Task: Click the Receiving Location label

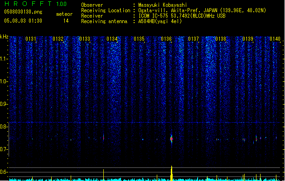Action: 106,10
